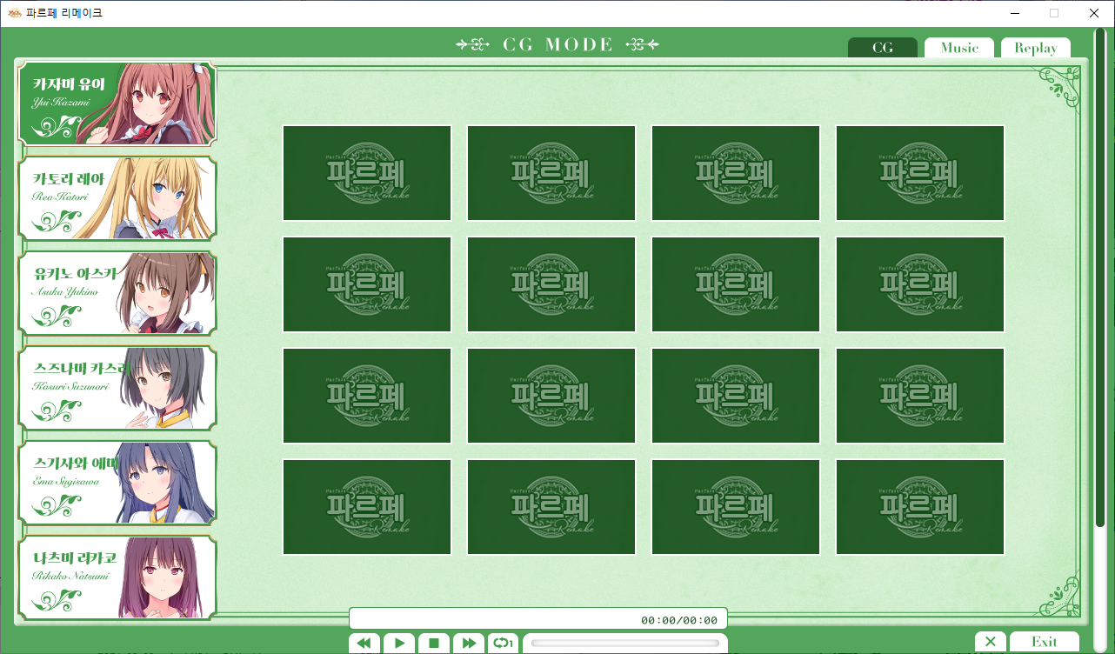Stop music playback

point(434,643)
